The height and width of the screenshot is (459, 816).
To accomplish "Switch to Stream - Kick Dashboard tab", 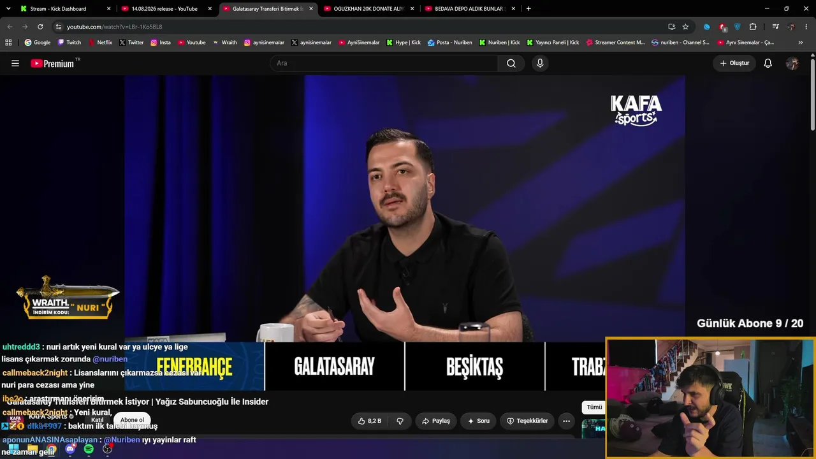I will [66, 9].
